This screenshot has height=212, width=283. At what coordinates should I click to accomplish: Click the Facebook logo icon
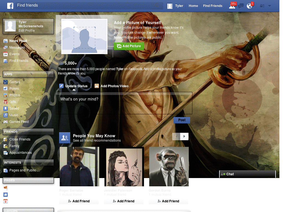point(10,6)
